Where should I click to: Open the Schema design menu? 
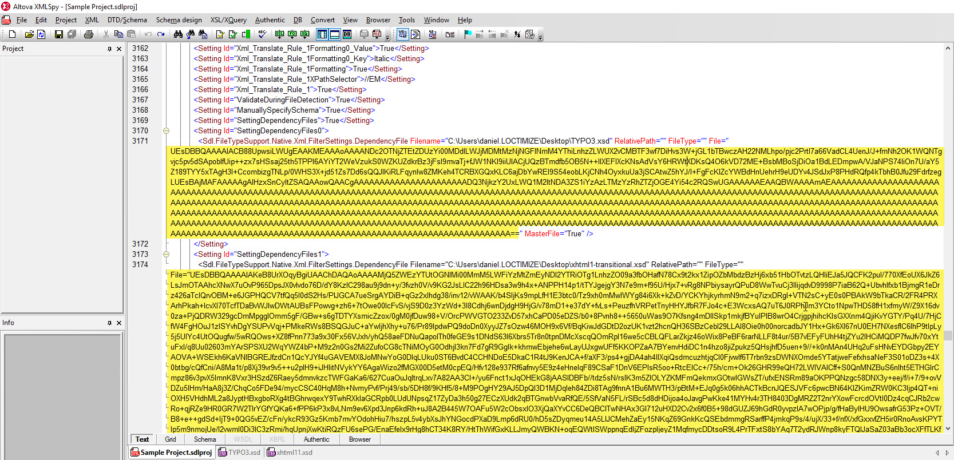pos(179,20)
